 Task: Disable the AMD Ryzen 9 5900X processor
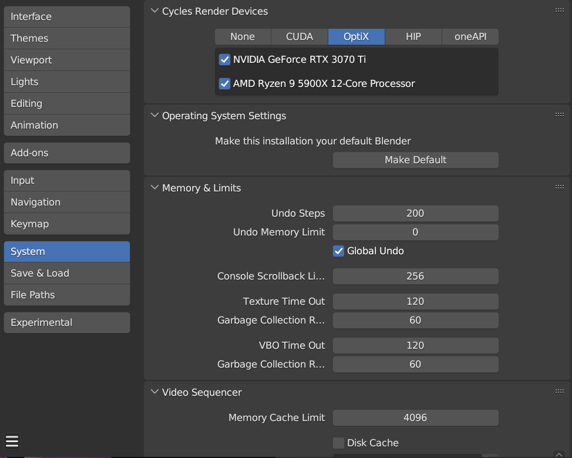224,83
